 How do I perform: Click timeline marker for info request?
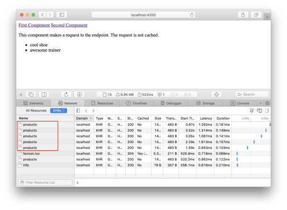coord(237,165)
